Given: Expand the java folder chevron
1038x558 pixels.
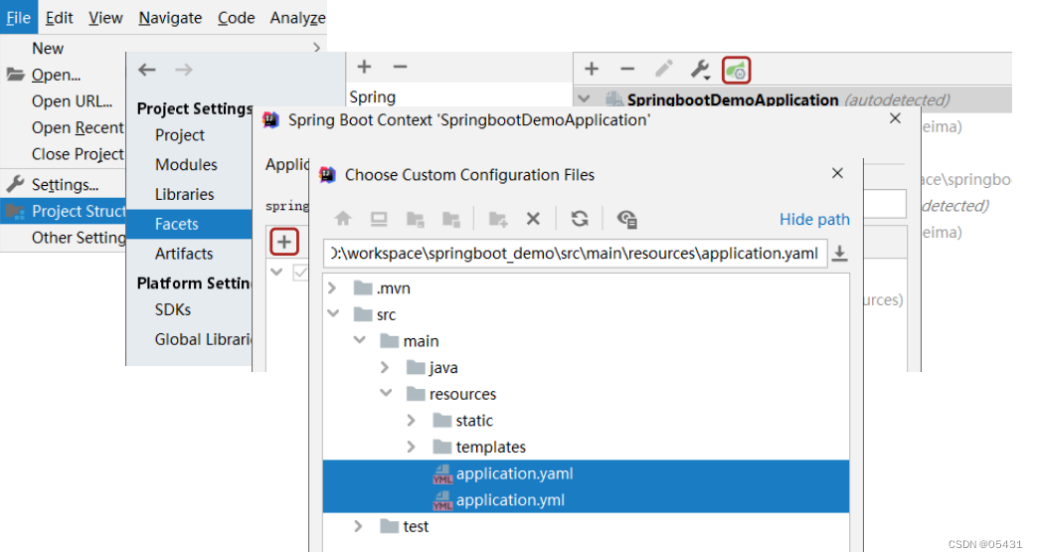Looking at the screenshot, I should [x=386, y=367].
